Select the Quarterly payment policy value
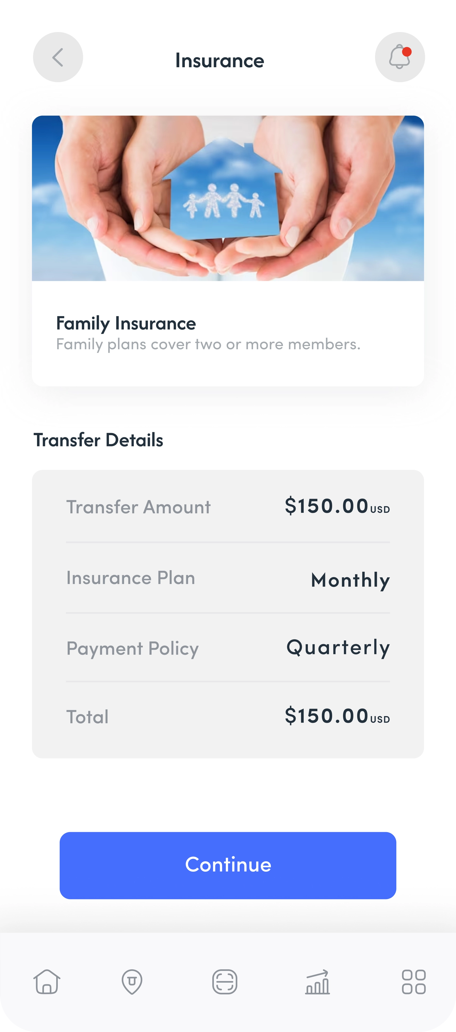 (x=338, y=648)
